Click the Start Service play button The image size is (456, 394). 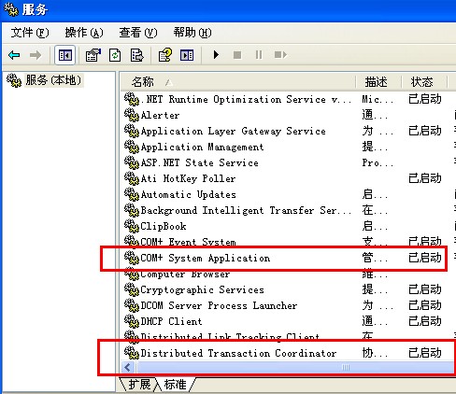[216, 55]
